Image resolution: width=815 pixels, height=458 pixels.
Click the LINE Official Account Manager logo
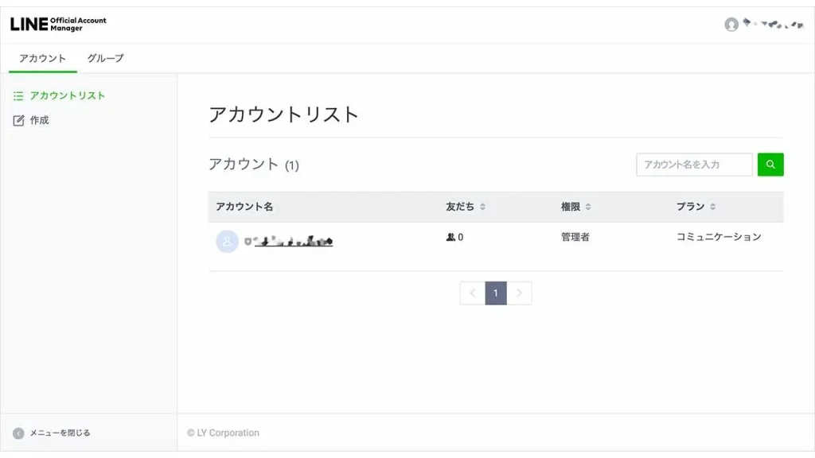coord(58,24)
